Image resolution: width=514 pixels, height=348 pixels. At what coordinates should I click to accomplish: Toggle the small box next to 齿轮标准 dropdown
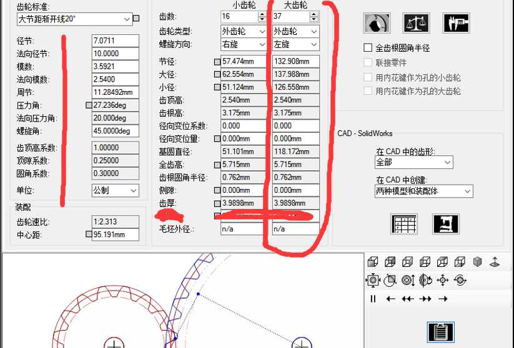pos(136,18)
